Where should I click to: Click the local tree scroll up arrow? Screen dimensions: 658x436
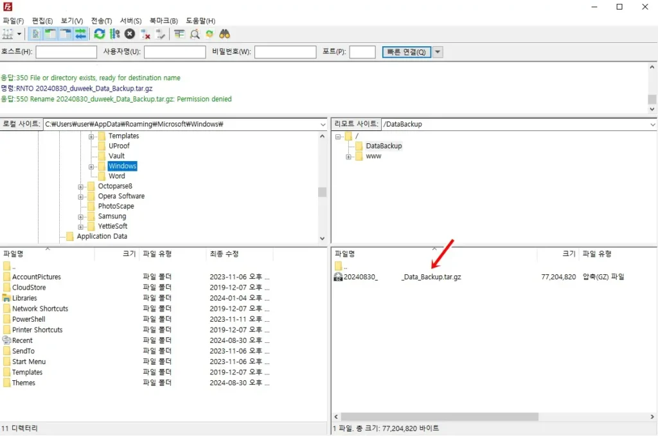coord(323,136)
